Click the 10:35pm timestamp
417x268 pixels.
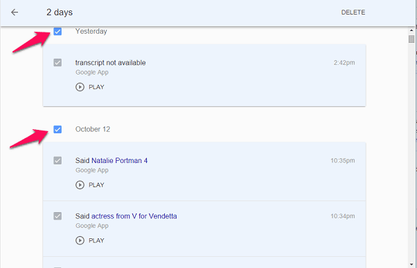coord(342,161)
